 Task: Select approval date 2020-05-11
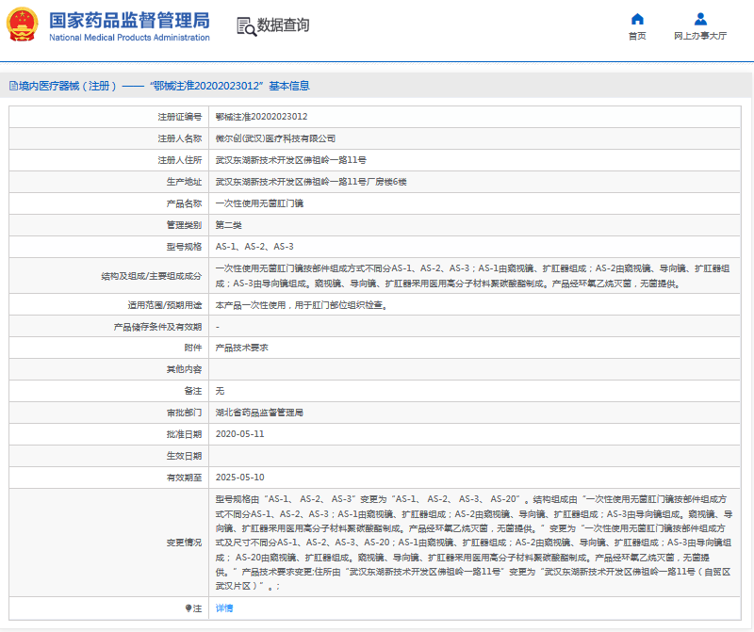pyautogui.click(x=240, y=434)
